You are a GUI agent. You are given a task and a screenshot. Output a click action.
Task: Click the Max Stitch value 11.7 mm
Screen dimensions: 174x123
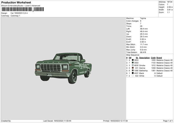coord(144,44)
